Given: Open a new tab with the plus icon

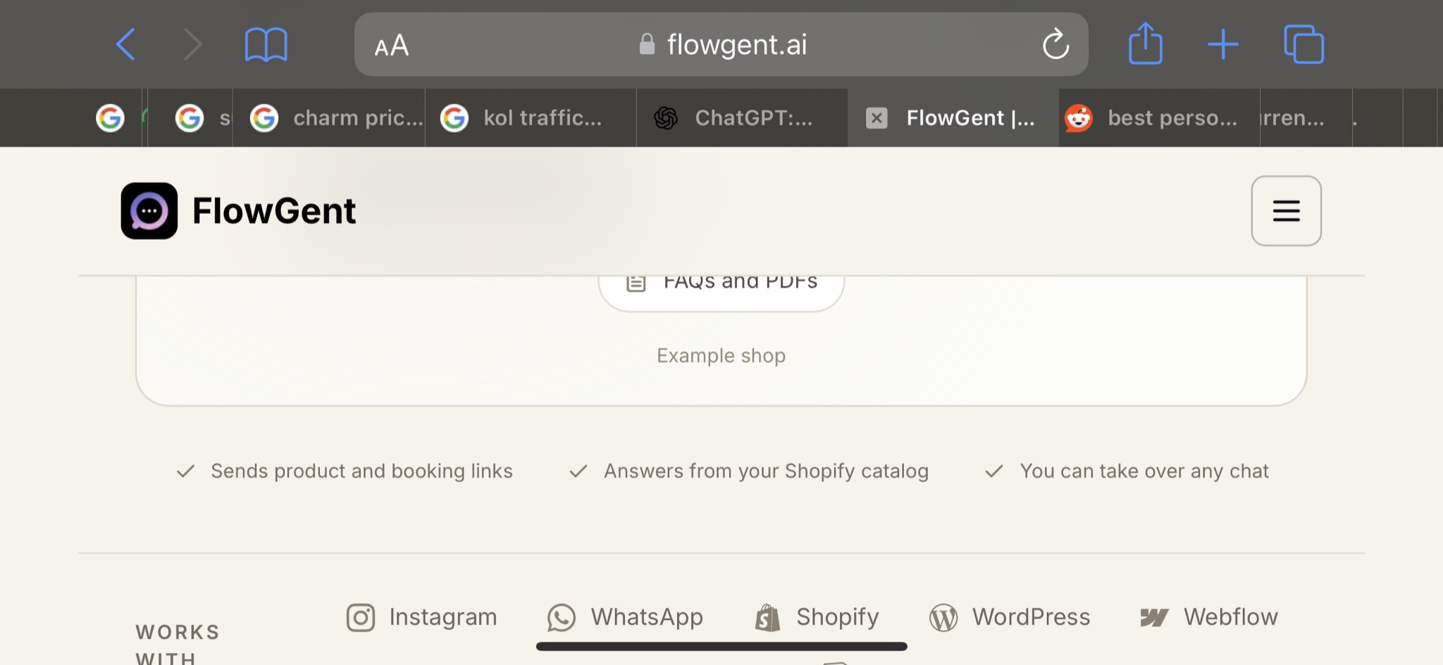Looking at the screenshot, I should pyautogui.click(x=1223, y=44).
